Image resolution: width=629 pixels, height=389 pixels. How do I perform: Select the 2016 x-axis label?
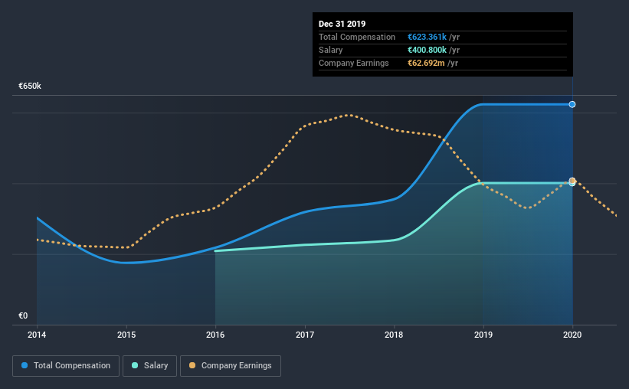pos(215,335)
